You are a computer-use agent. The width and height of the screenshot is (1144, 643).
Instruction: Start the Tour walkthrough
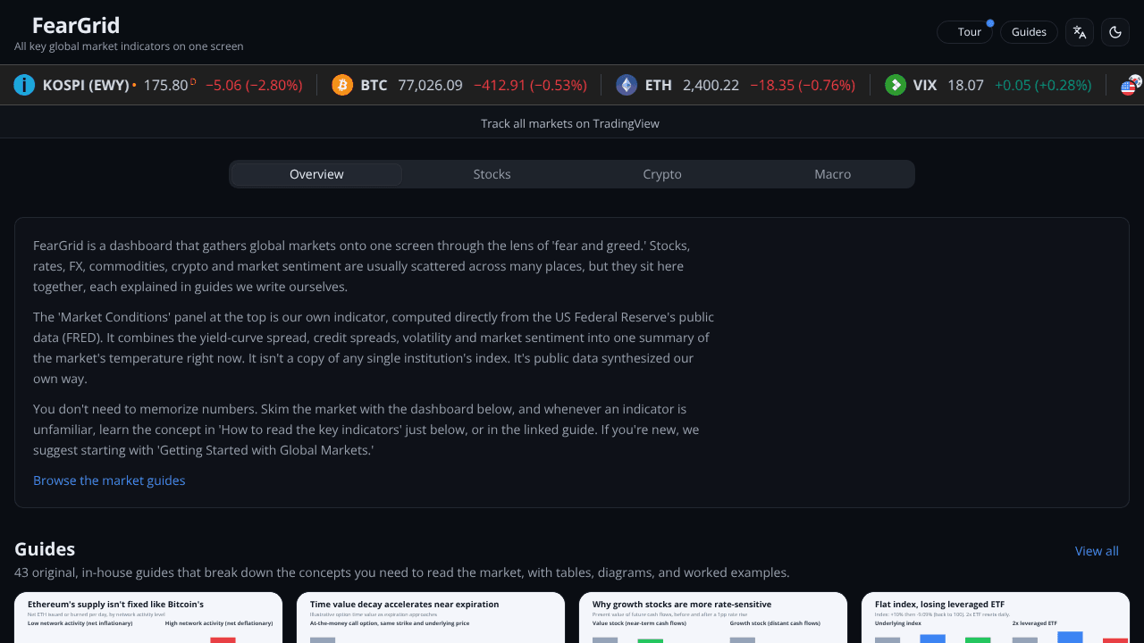pos(965,32)
